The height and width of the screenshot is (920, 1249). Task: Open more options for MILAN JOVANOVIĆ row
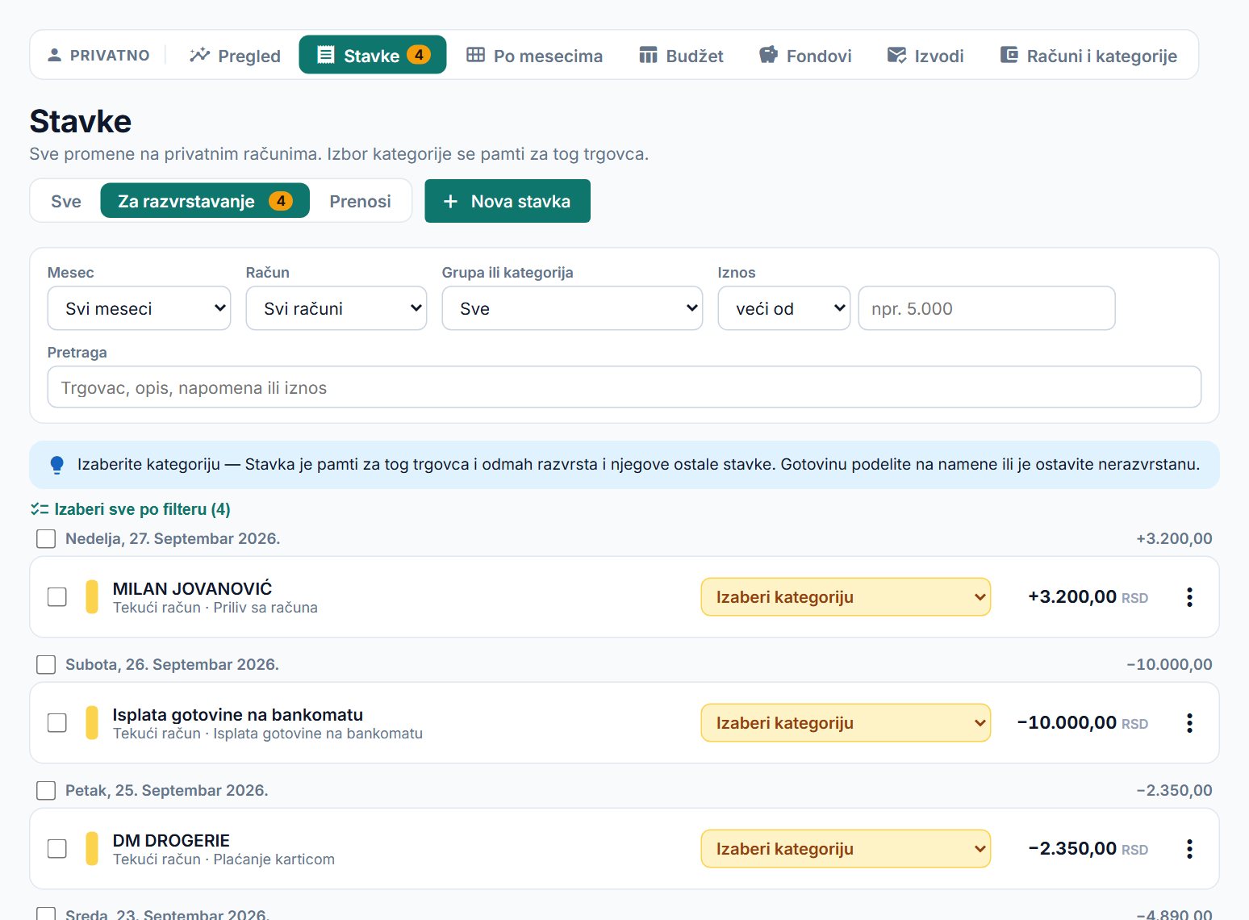1189,597
